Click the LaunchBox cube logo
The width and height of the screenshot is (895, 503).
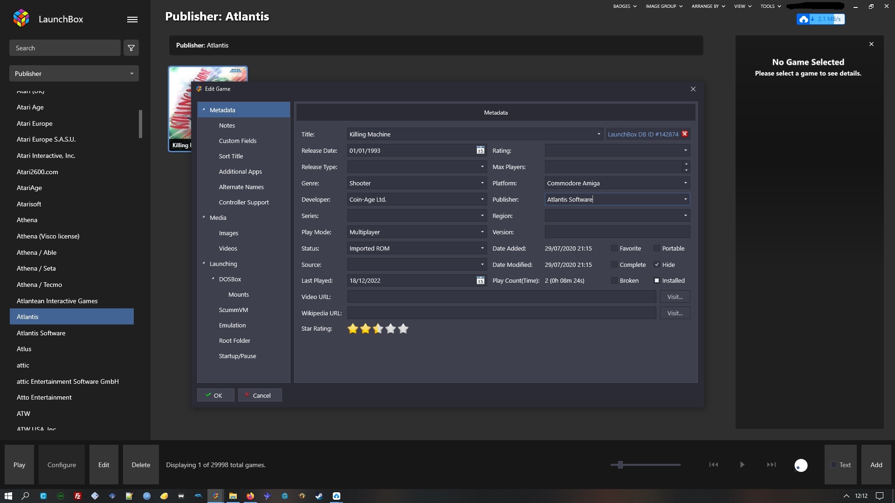(21, 18)
